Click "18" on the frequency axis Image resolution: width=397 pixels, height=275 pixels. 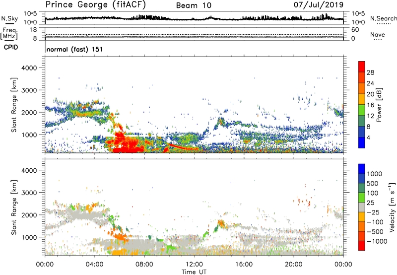click(x=33, y=30)
